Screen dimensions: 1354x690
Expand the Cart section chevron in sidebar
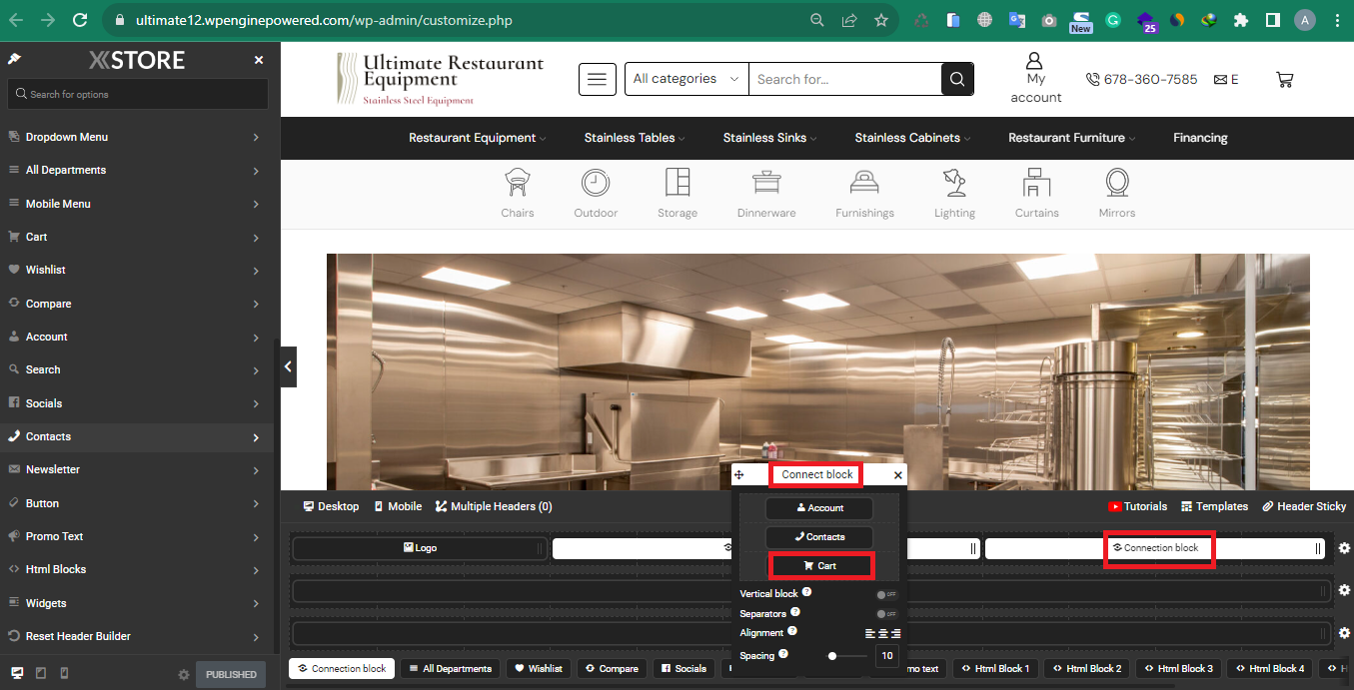pyautogui.click(x=256, y=238)
